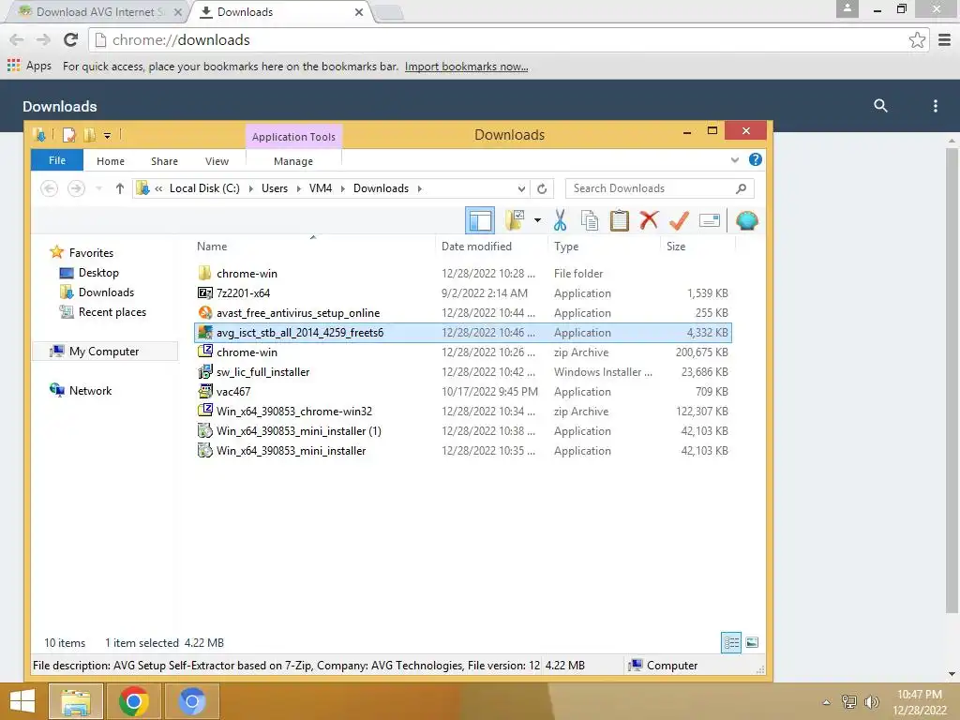Select avg_isct_stb_all_2014_4259_freets6 file
The height and width of the screenshot is (720, 960).
[463, 333]
